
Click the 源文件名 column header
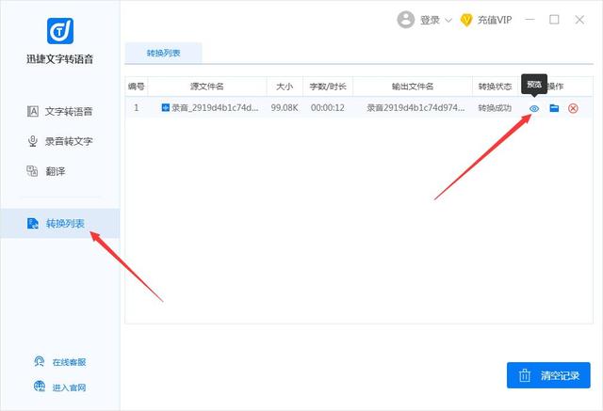[207, 87]
